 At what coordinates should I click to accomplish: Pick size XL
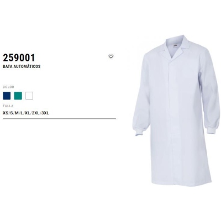pyautogui.click(x=28, y=113)
